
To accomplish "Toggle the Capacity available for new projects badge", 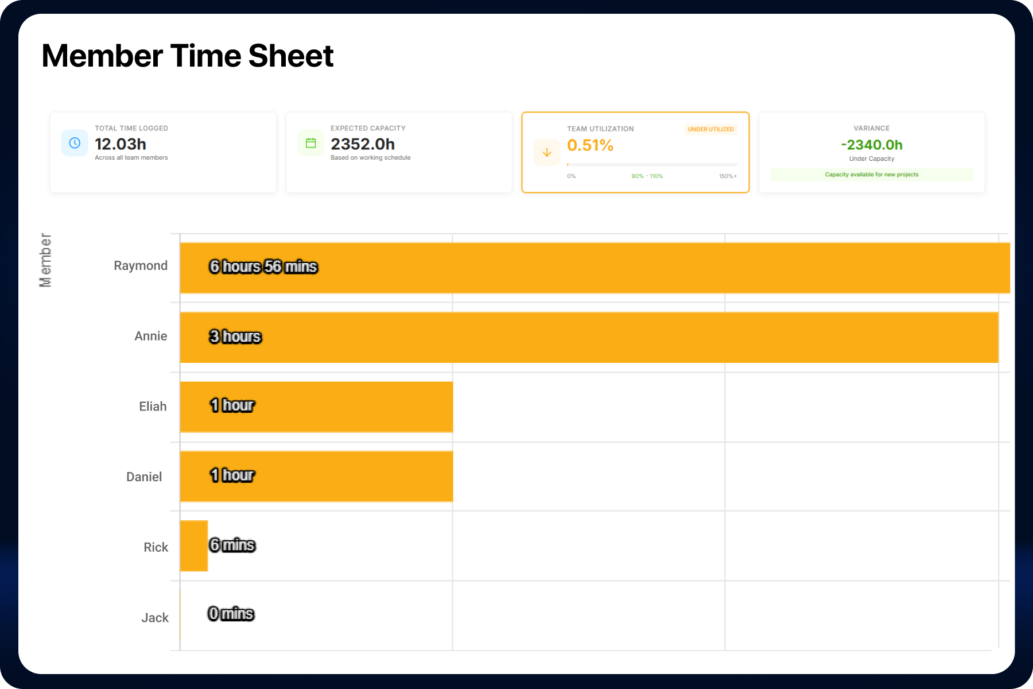I will click(x=871, y=175).
